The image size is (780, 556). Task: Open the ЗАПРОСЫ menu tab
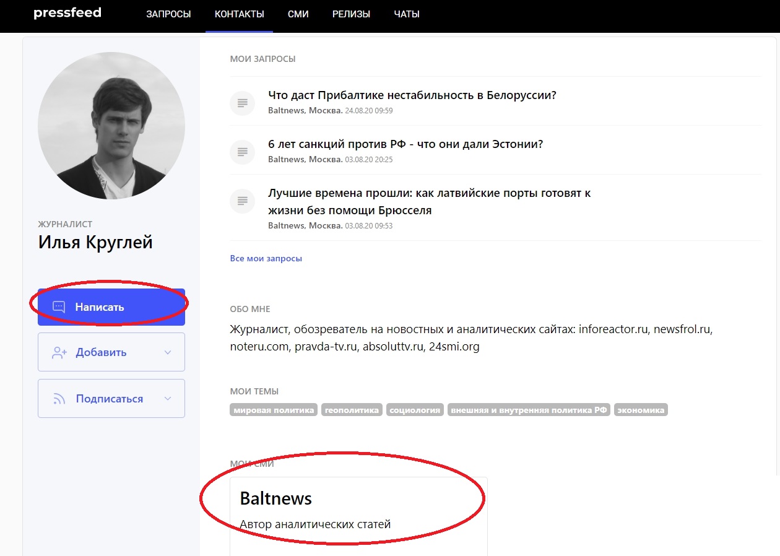click(168, 14)
